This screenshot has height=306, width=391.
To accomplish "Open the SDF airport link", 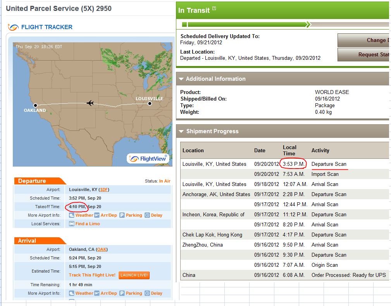I will (x=104, y=190).
